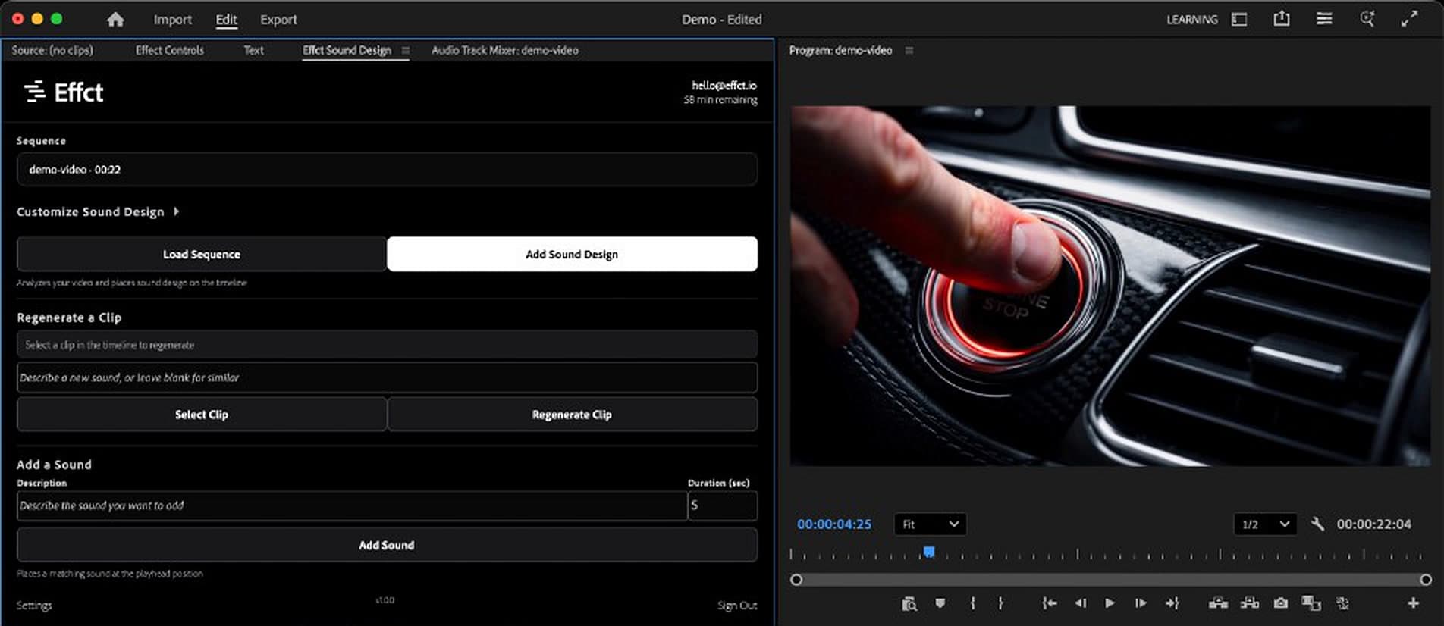This screenshot has width=1444, height=626.
Task: Mark Out point
Action: 1001,603
